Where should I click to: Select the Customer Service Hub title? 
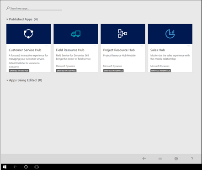tap(25, 50)
